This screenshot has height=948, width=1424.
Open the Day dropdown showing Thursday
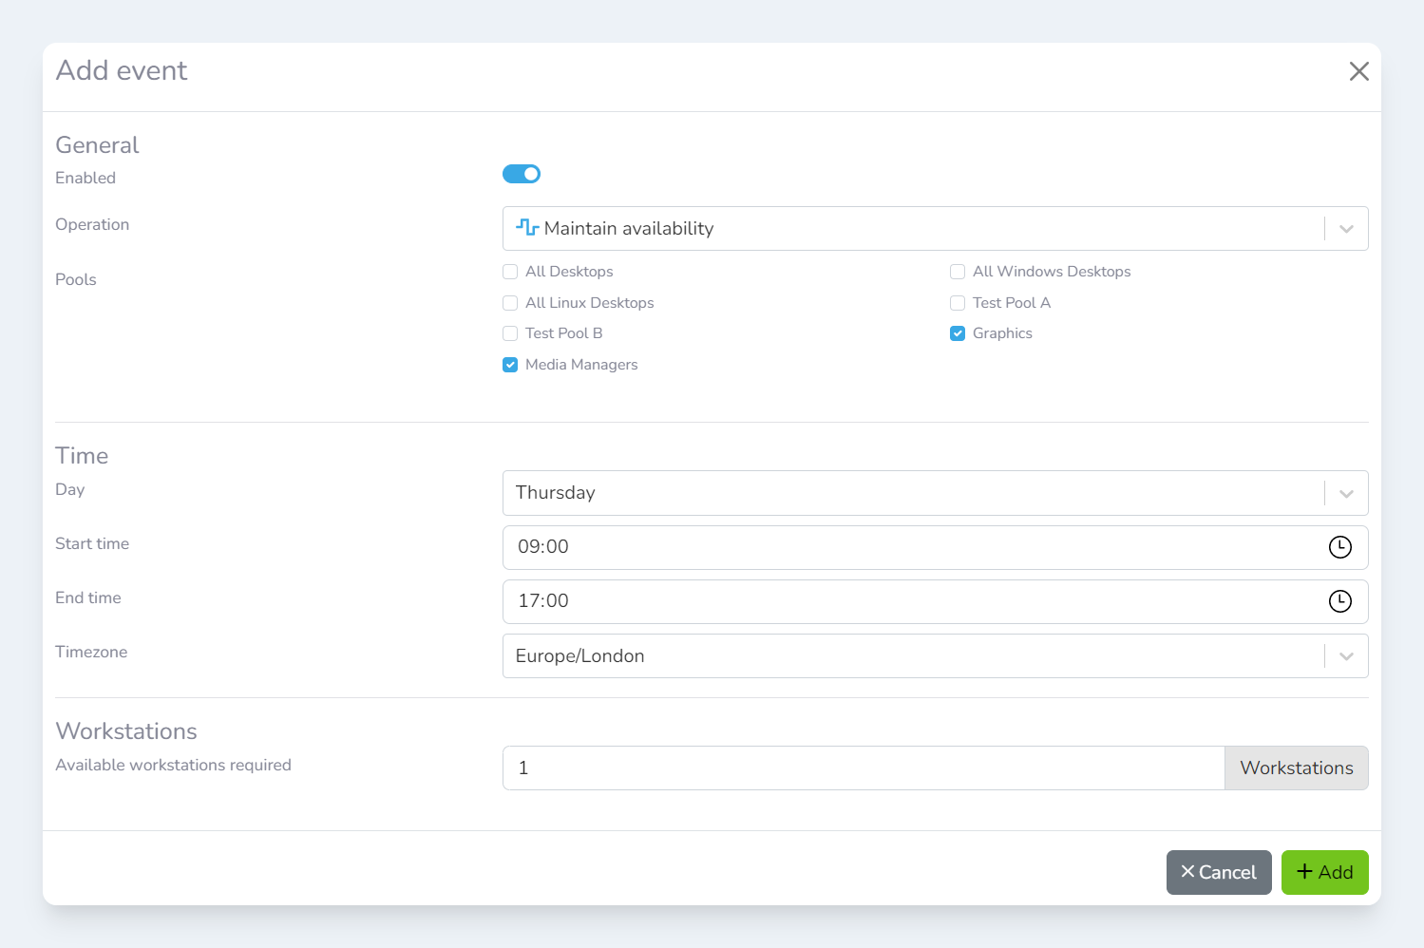(x=912, y=493)
